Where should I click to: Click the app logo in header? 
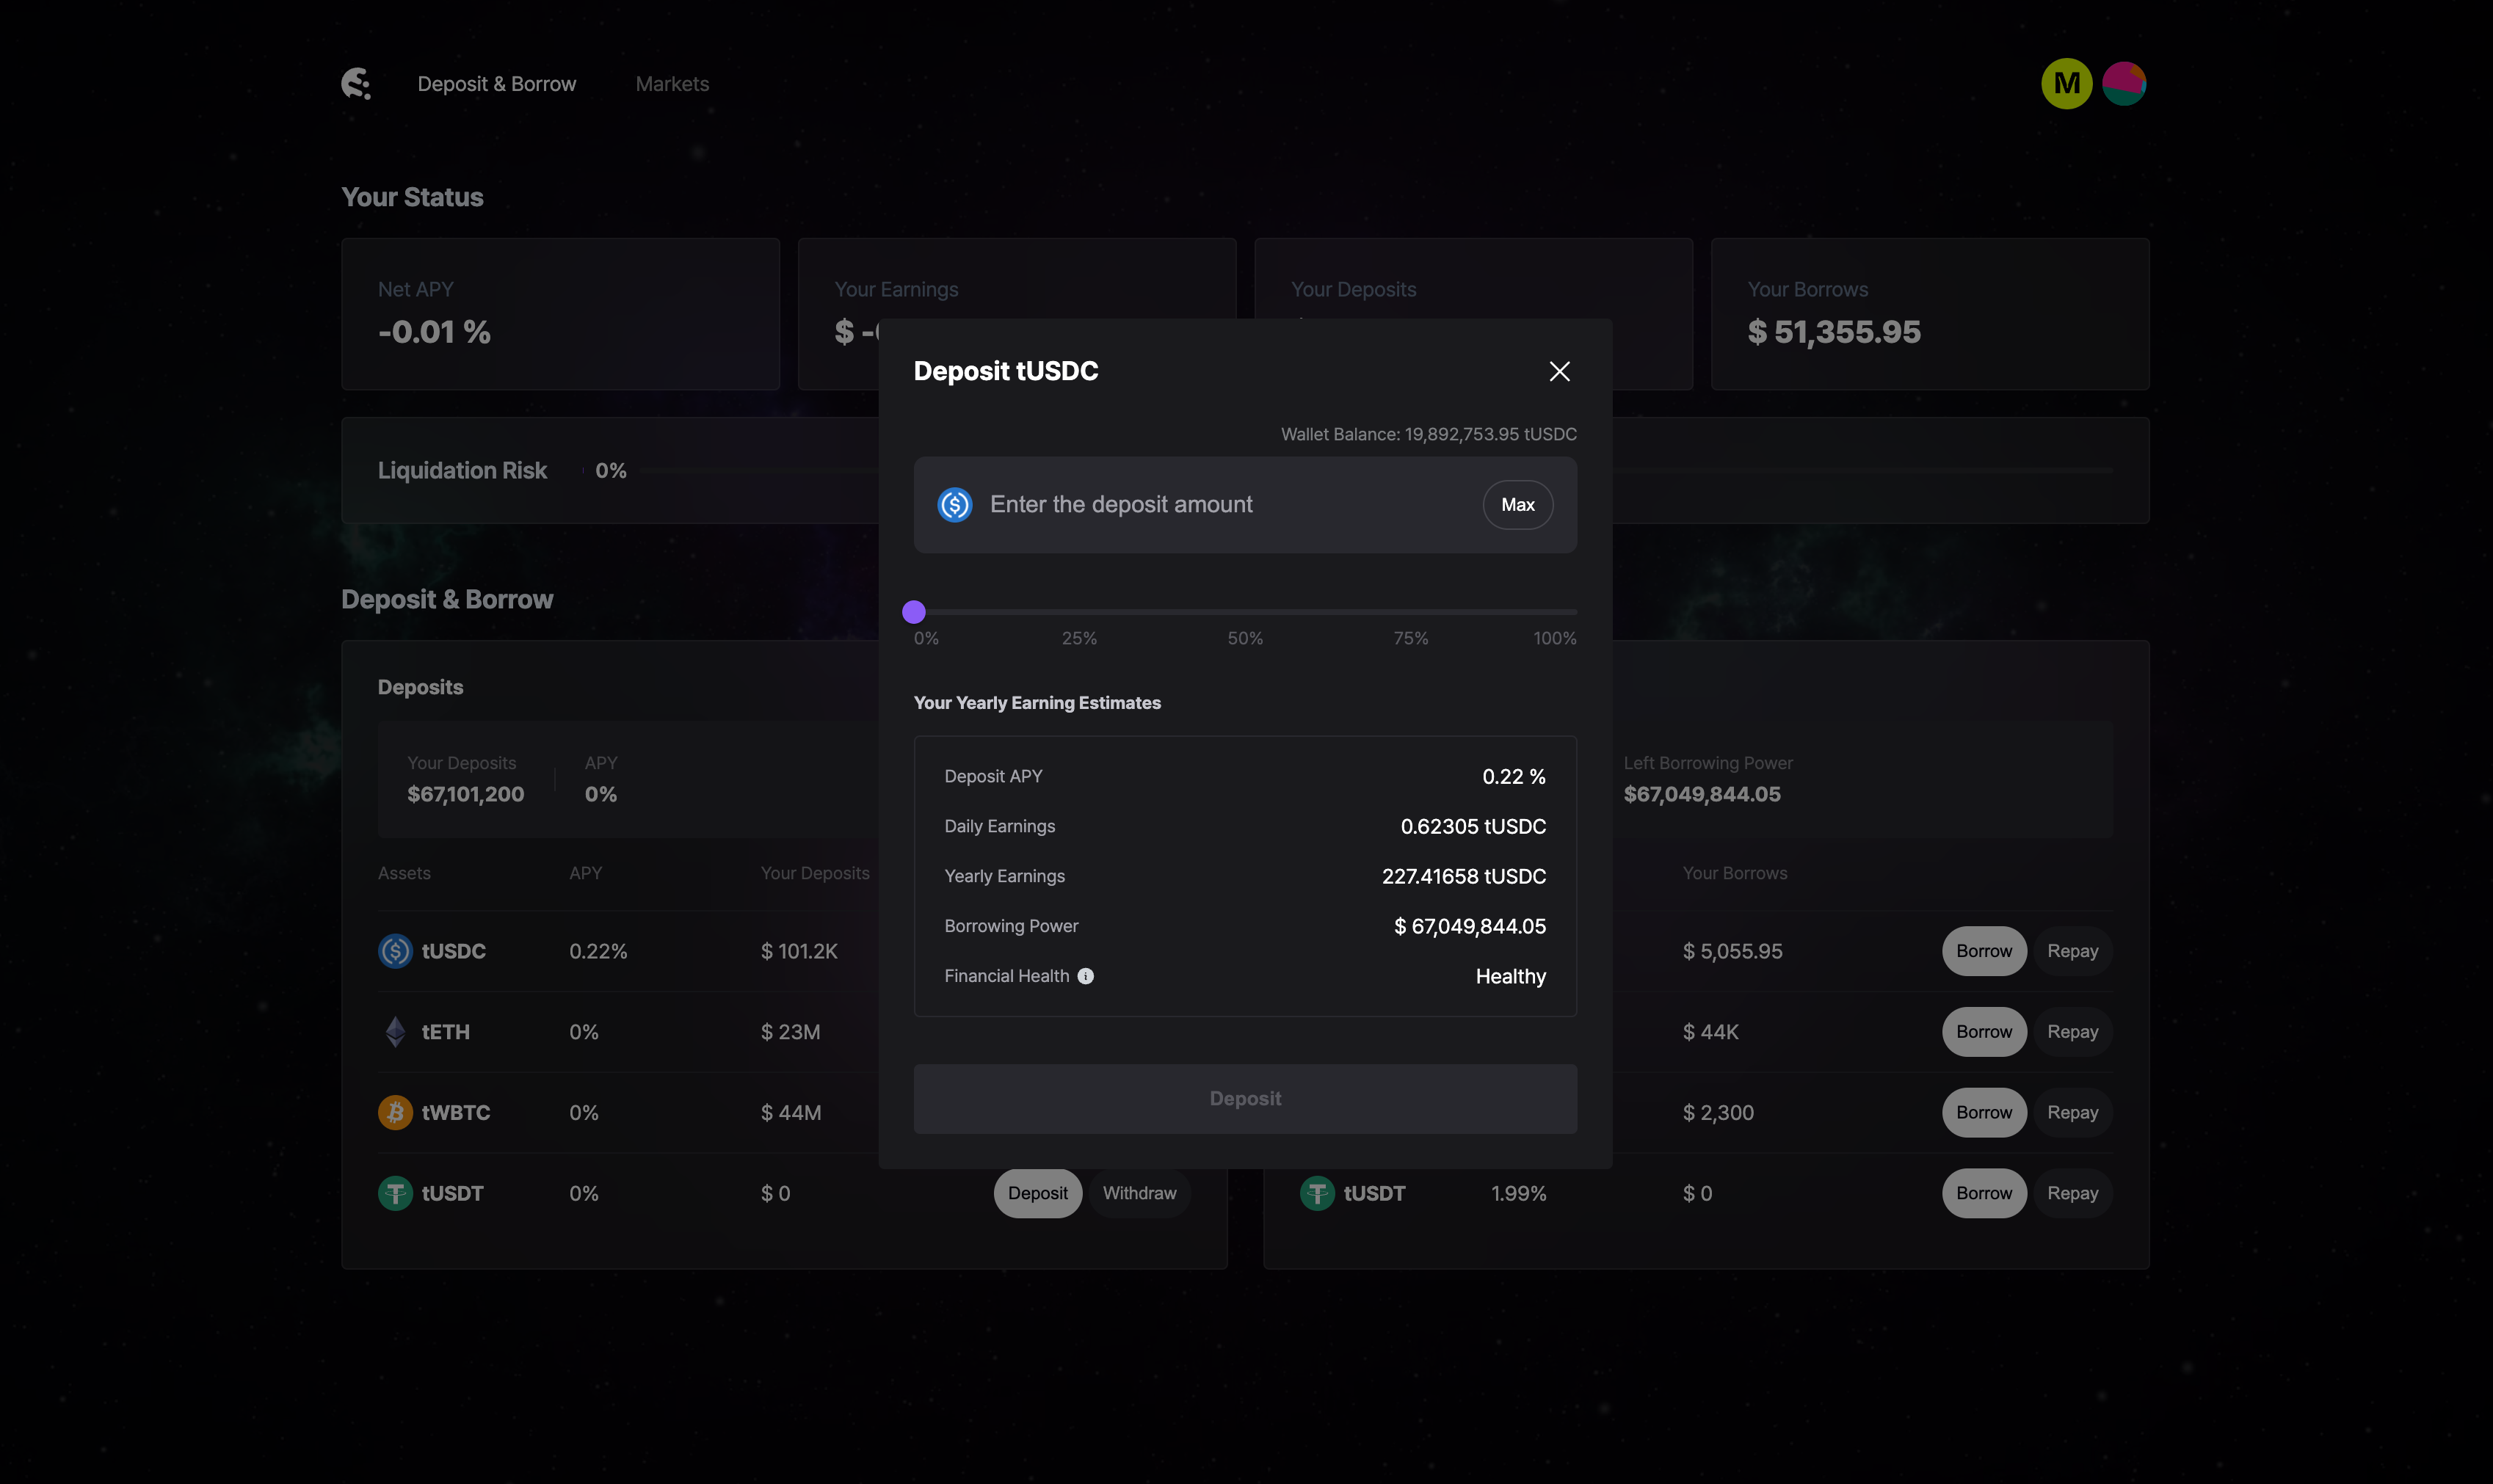click(x=356, y=84)
